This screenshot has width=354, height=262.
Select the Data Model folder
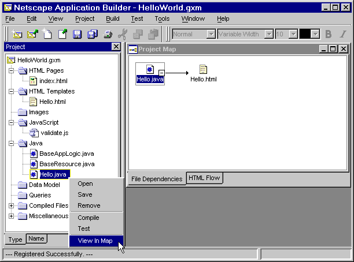tap(45, 185)
